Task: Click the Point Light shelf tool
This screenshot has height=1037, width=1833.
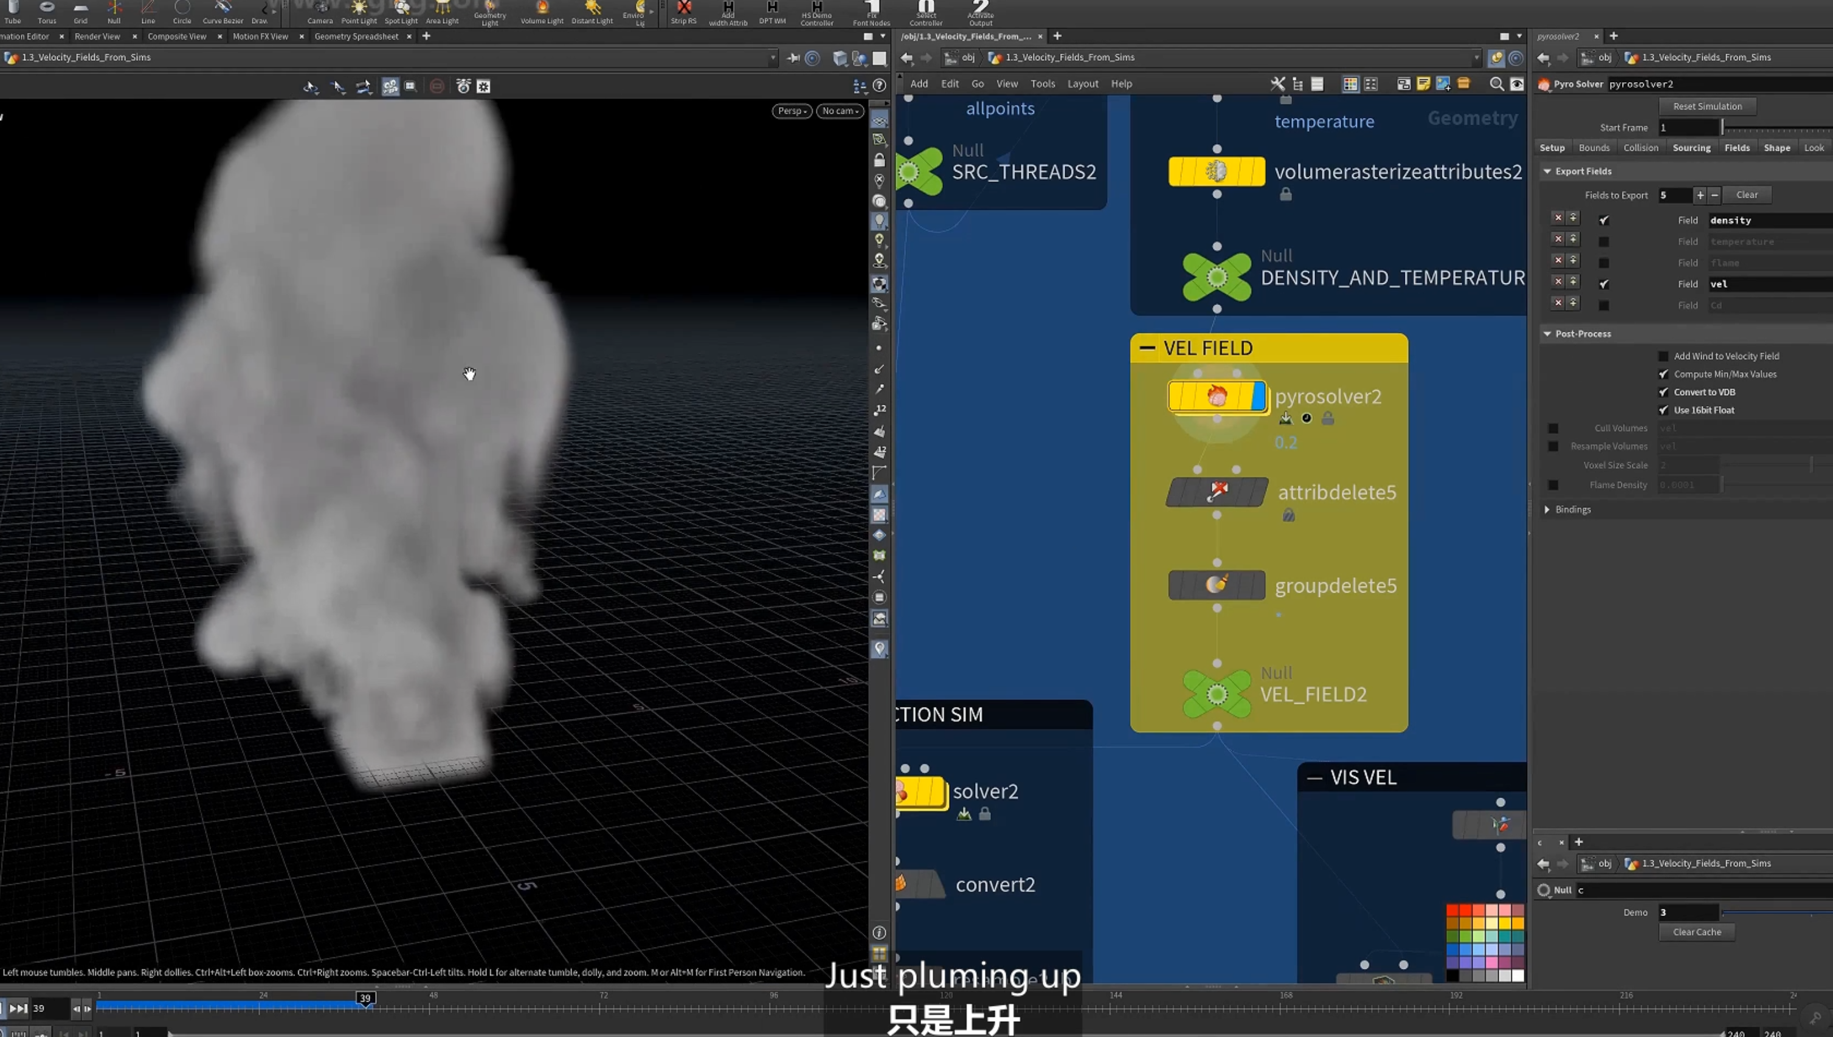Action: tap(359, 13)
